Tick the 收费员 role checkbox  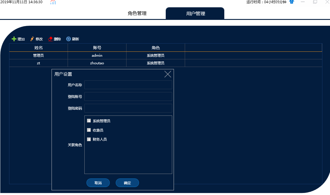[x=89, y=130]
